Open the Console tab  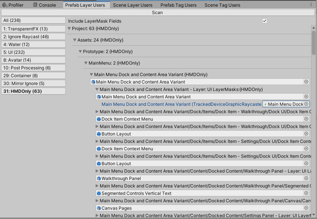pos(44,5)
